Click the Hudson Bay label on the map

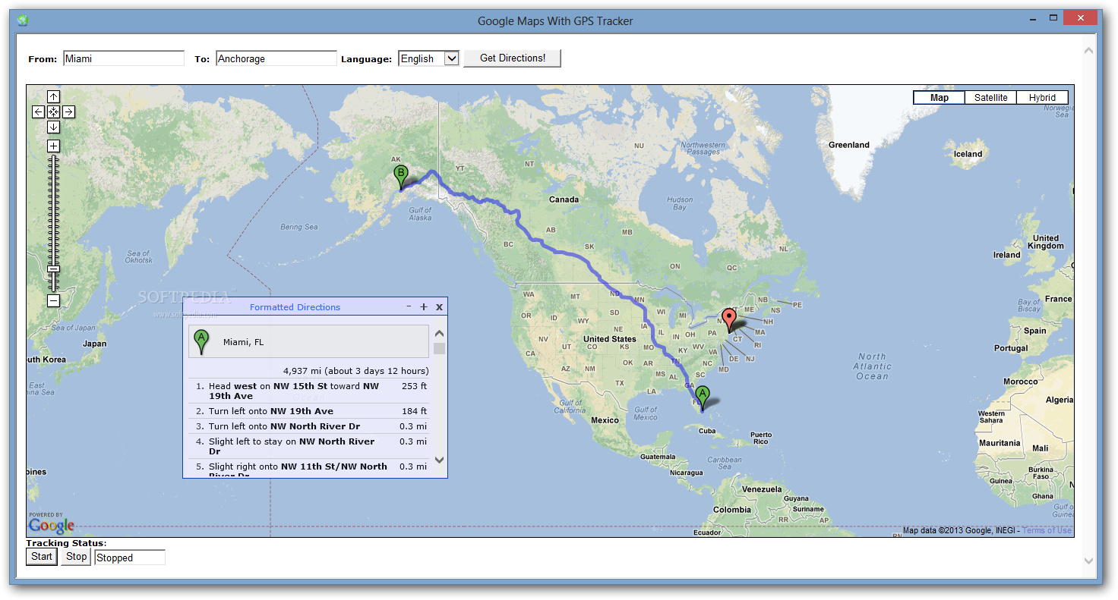pyautogui.click(x=680, y=203)
